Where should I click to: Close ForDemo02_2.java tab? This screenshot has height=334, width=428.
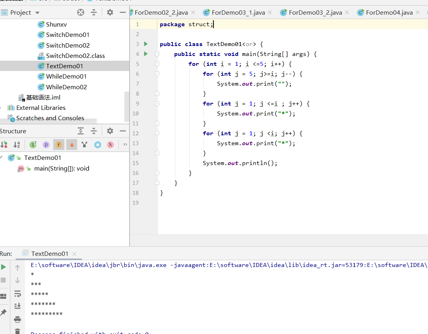(193, 12)
